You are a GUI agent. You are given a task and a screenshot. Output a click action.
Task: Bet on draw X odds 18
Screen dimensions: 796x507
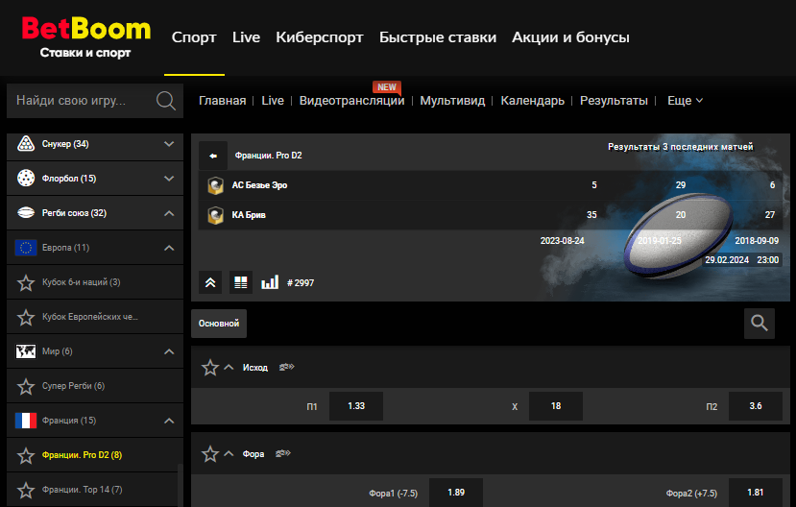click(x=556, y=406)
